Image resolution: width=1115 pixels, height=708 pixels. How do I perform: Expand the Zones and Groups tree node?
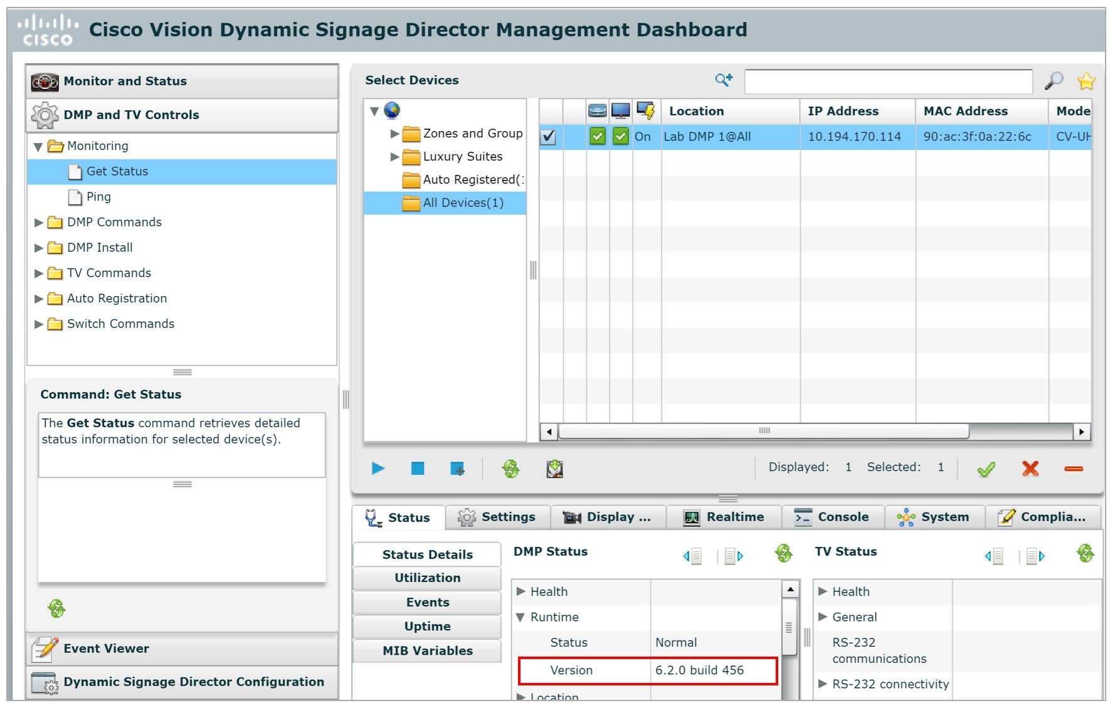pyautogui.click(x=394, y=133)
